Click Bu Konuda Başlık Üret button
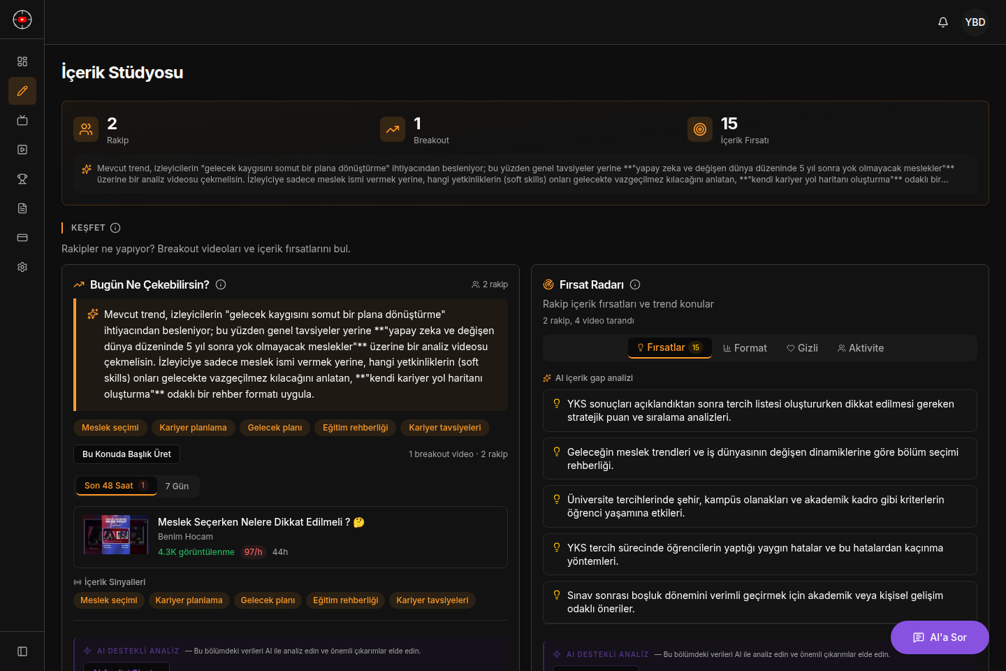The image size is (1006, 671). click(126, 454)
